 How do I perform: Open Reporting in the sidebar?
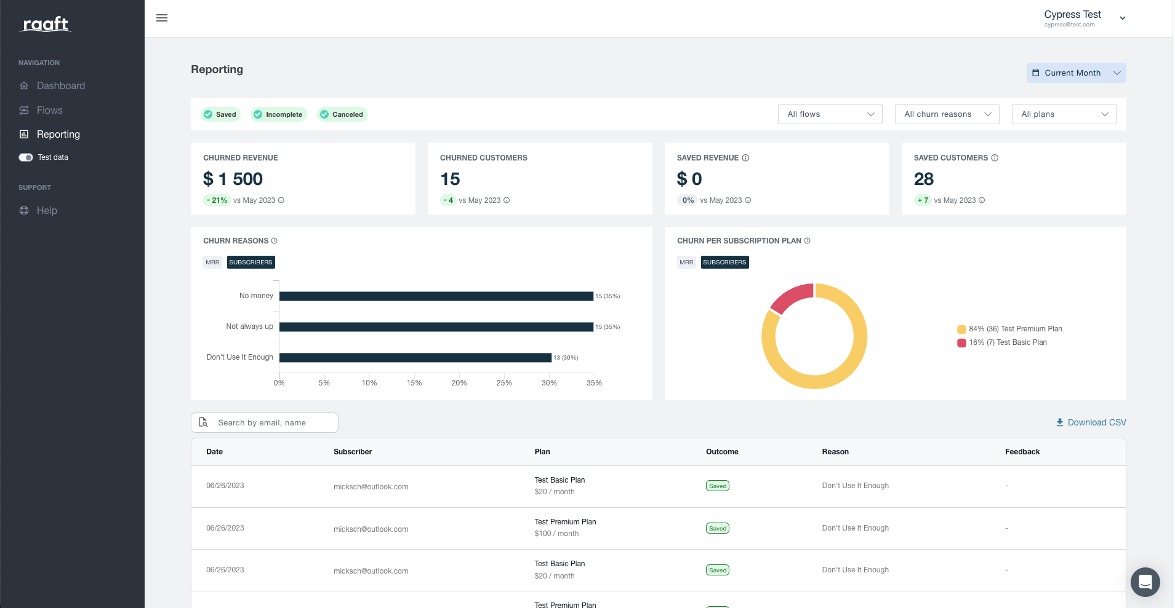(58, 134)
